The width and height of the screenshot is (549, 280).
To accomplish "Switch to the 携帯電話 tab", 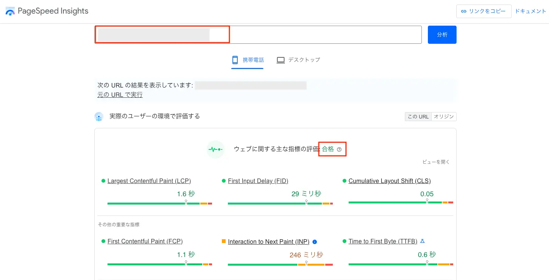I will click(248, 60).
